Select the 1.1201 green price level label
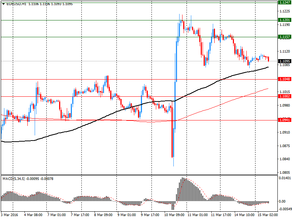292x219 pixels. 285,20
